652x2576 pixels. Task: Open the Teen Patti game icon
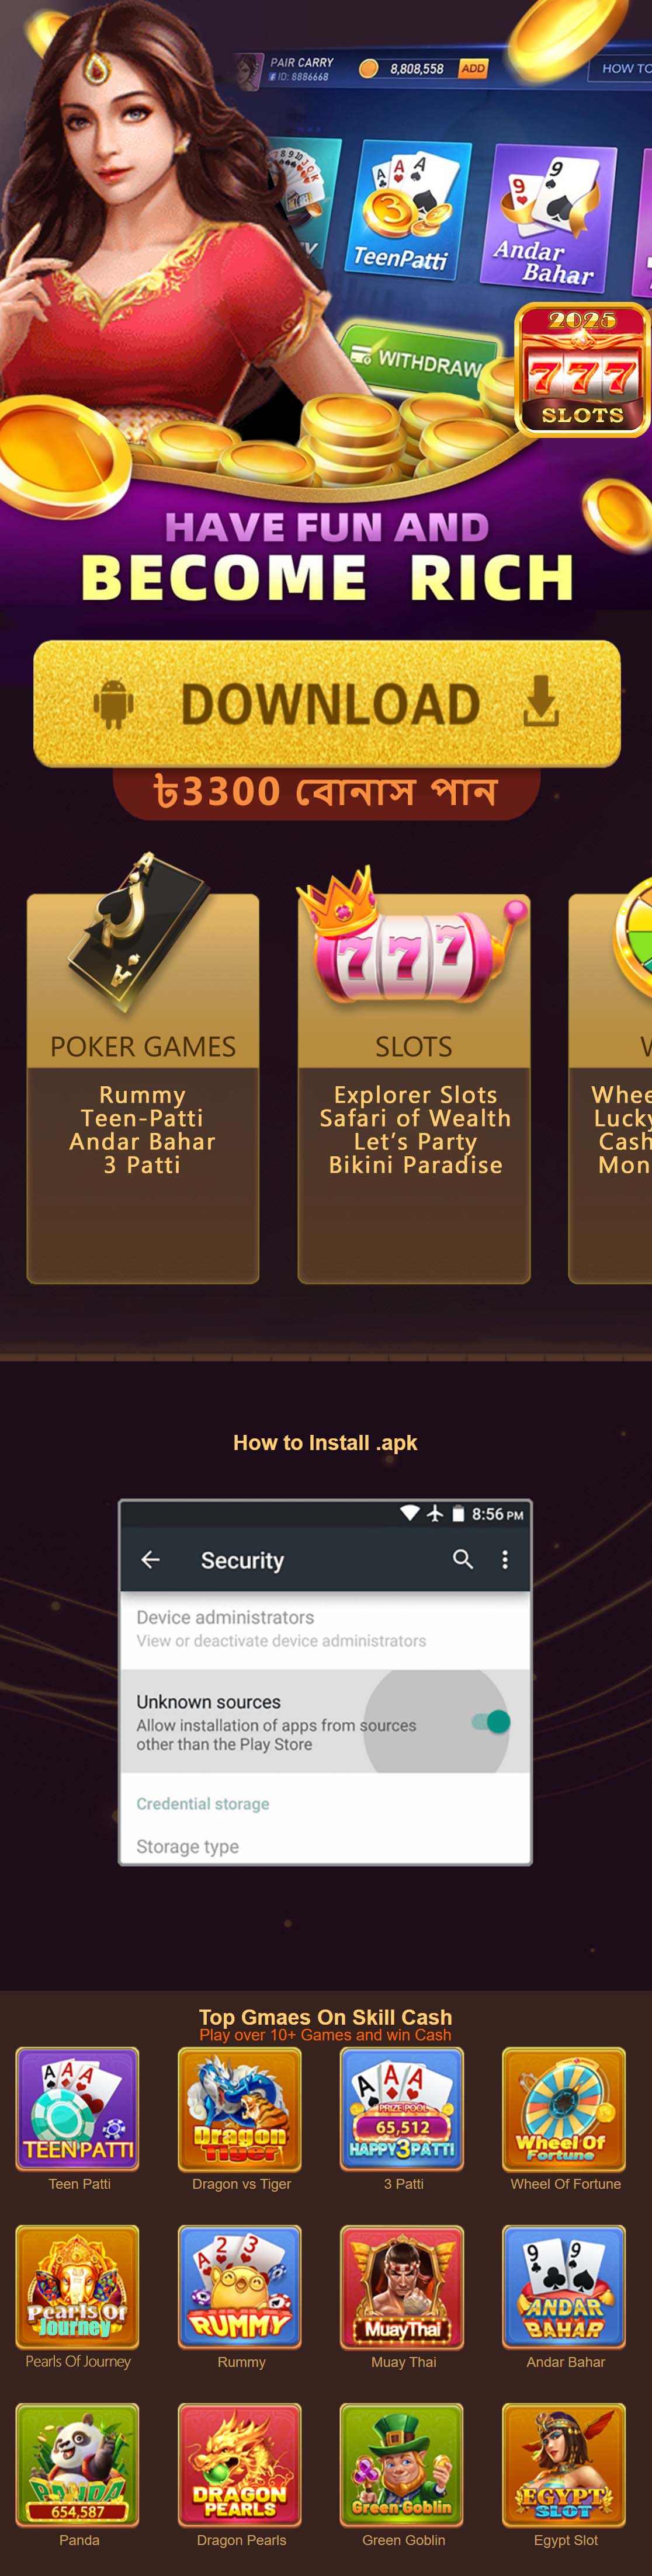click(x=78, y=2108)
